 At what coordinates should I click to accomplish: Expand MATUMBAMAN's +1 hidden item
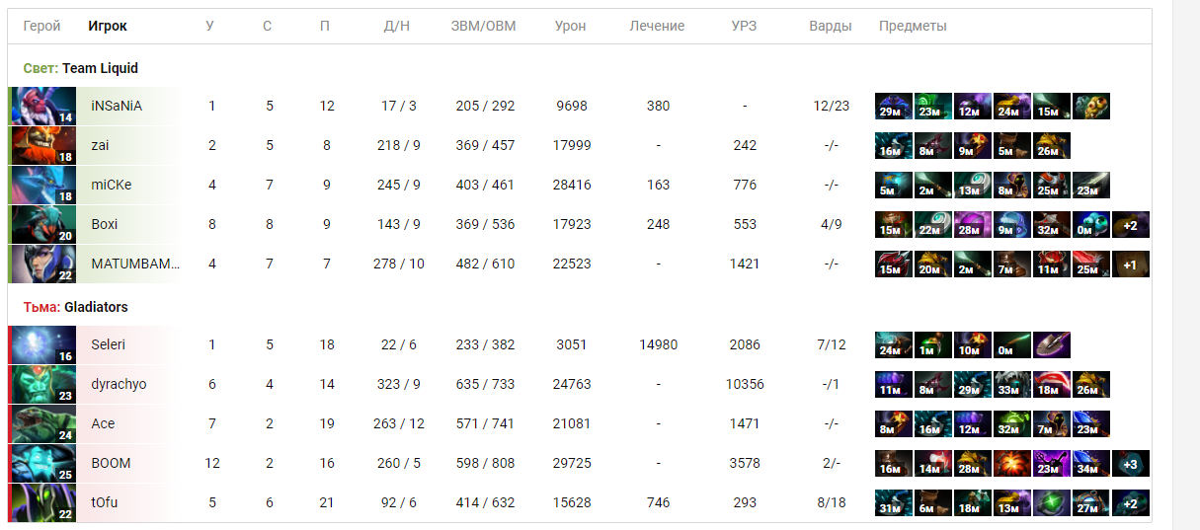1131,265
